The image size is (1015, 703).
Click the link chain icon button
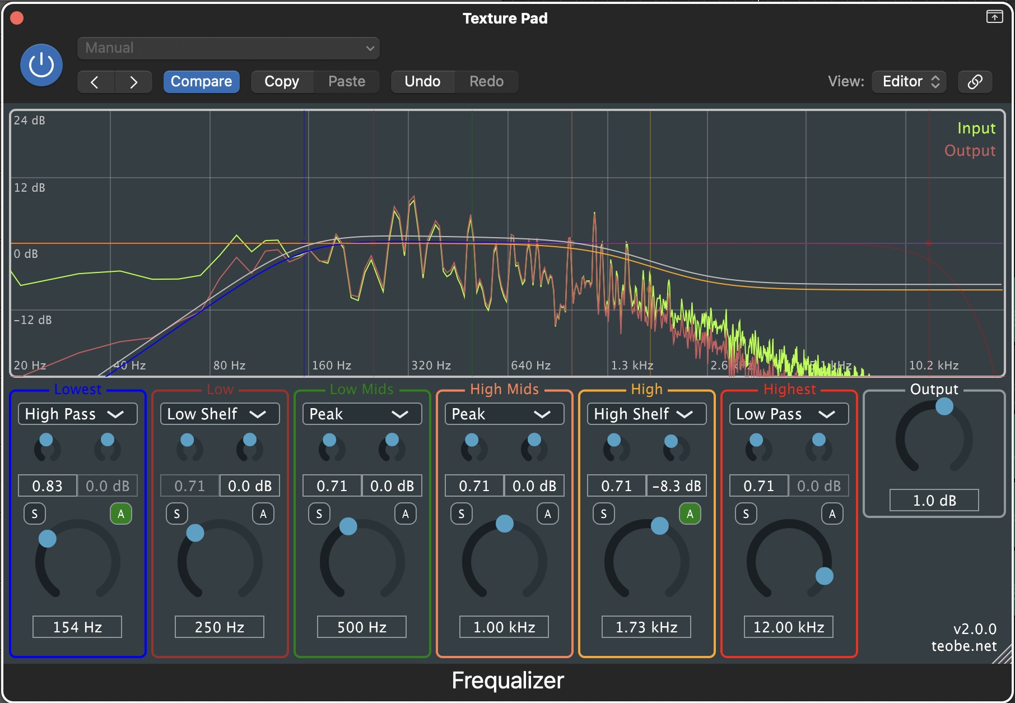pos(975,82)
